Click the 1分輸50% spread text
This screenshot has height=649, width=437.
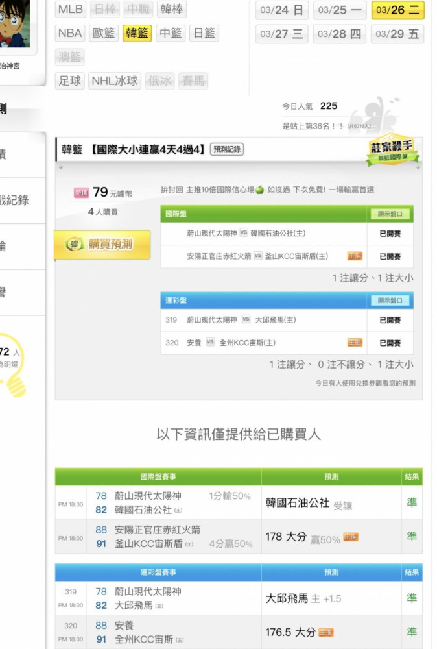[230, 496]
